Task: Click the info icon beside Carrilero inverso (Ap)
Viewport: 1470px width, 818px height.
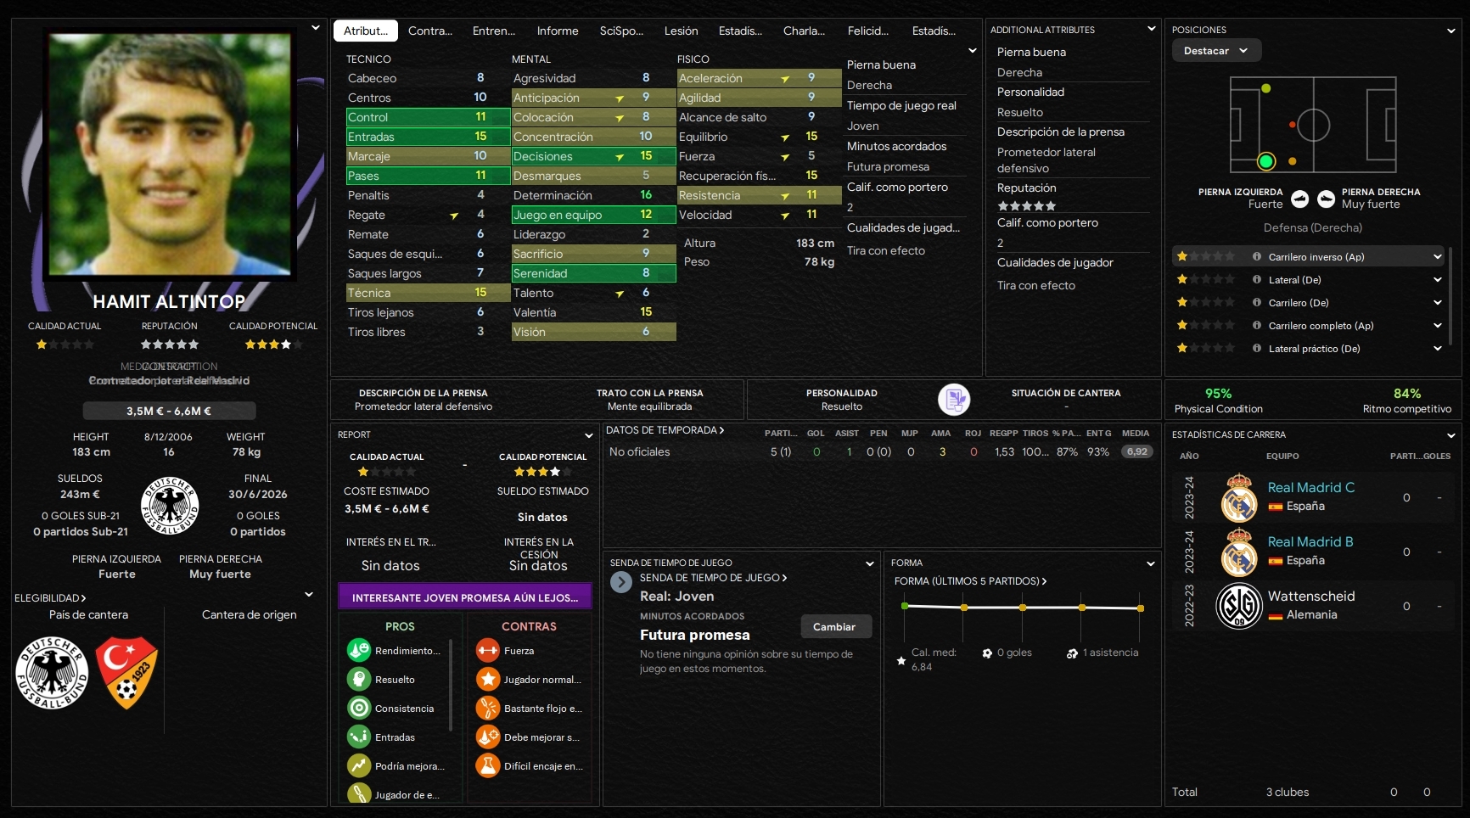Action: point(1257,256)
